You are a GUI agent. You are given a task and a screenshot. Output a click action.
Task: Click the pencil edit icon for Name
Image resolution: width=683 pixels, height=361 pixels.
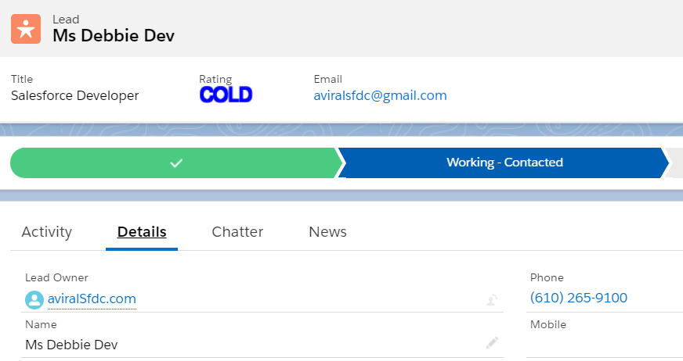pos(492,343)
